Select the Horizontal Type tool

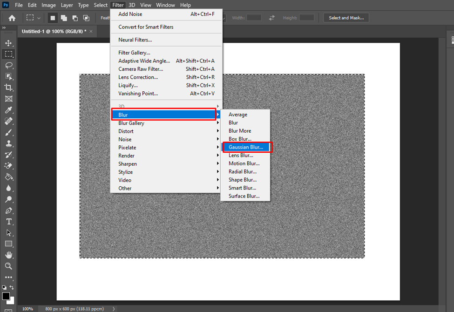(9, 222)
